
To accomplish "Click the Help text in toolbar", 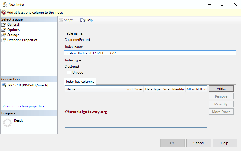I will coord(89,20).
